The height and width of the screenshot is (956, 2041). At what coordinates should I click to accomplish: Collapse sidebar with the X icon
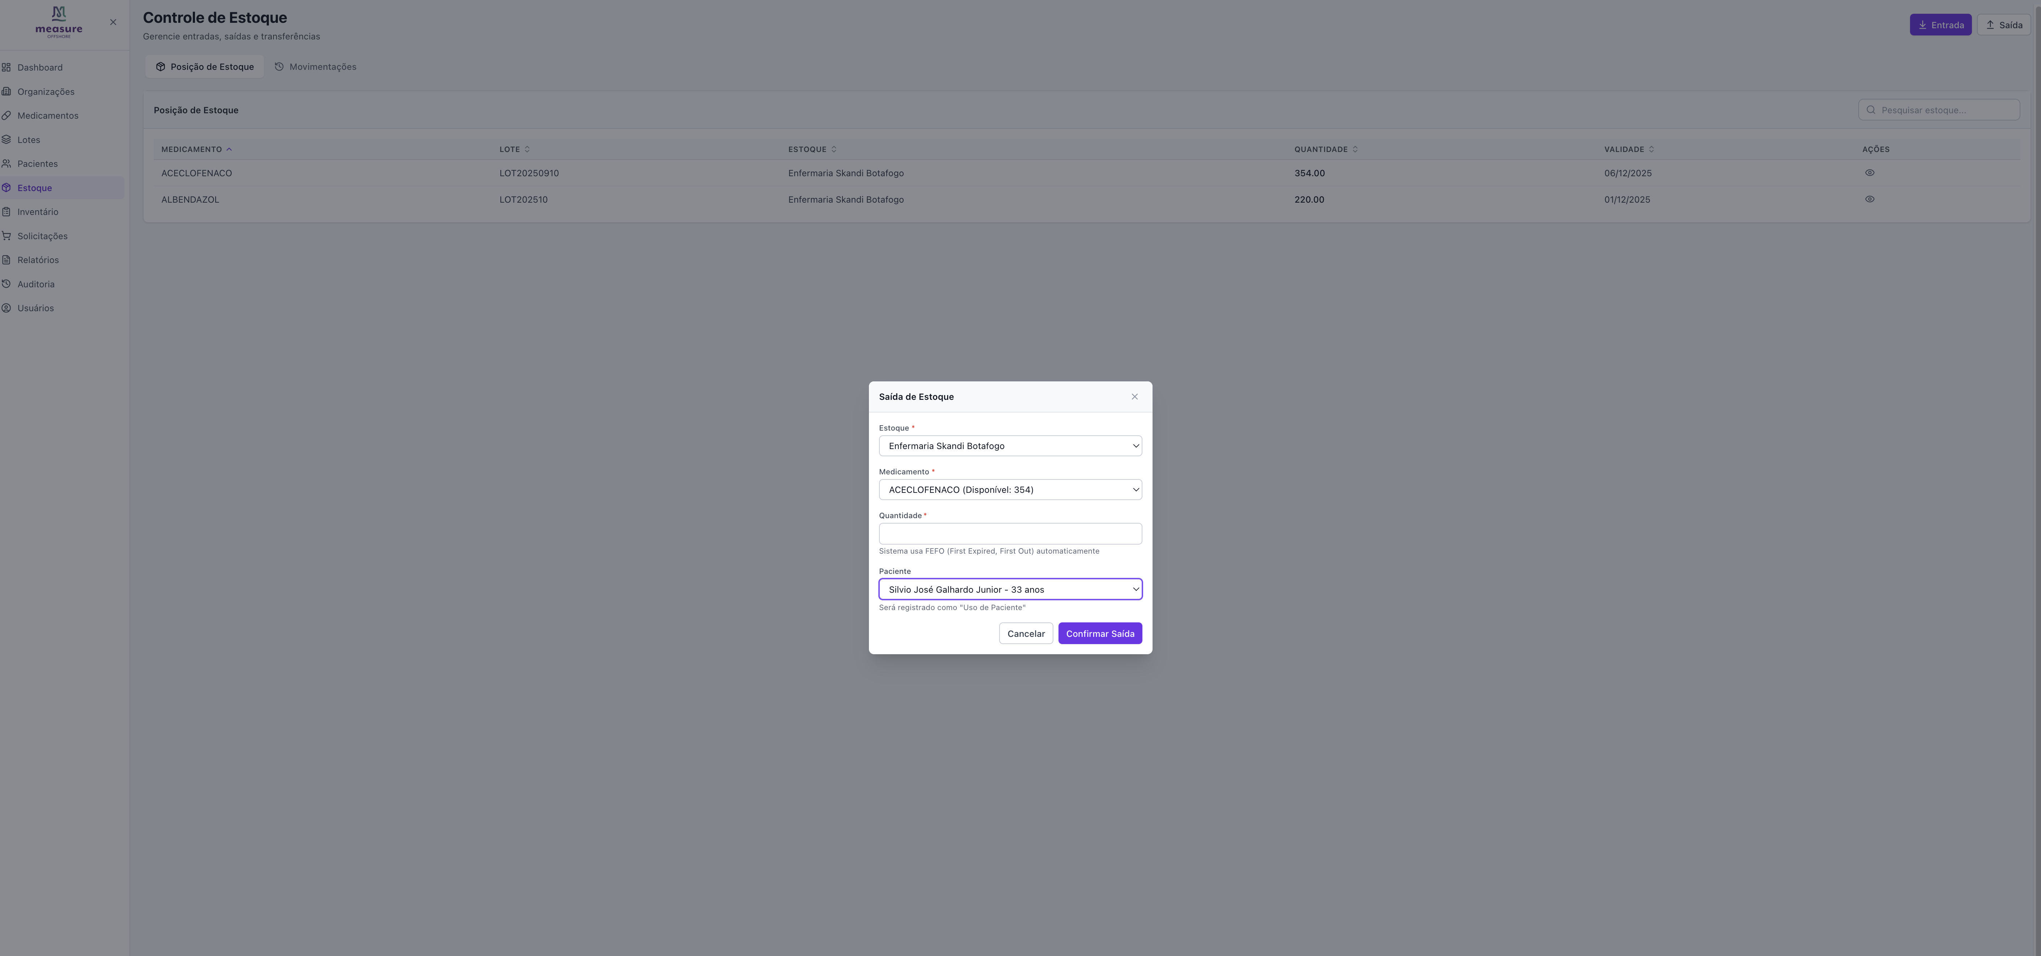(x=113, y=22)
